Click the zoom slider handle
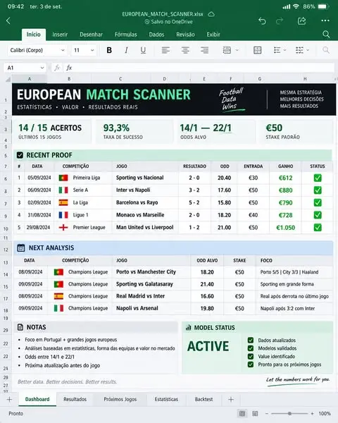 (x=289, y=414)
